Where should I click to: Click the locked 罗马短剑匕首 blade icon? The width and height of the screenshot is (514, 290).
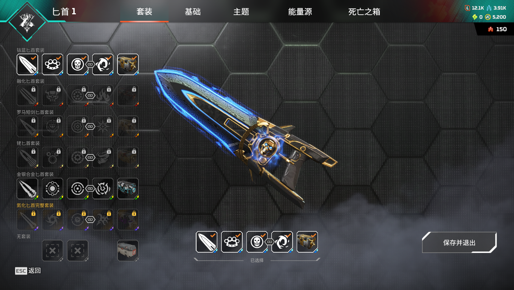pos(28,126)
